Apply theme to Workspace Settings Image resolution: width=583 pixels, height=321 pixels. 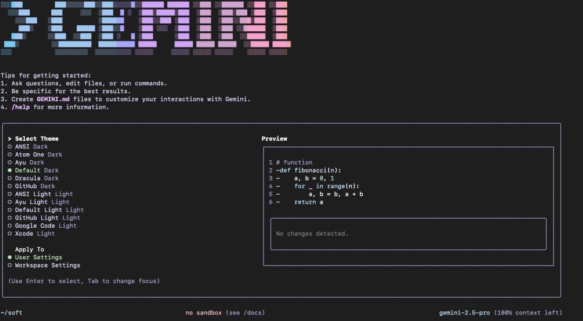[x=44, y=265]
